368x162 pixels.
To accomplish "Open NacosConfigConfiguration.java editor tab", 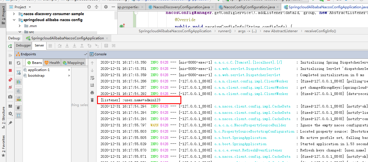I will tap(249, 7).
